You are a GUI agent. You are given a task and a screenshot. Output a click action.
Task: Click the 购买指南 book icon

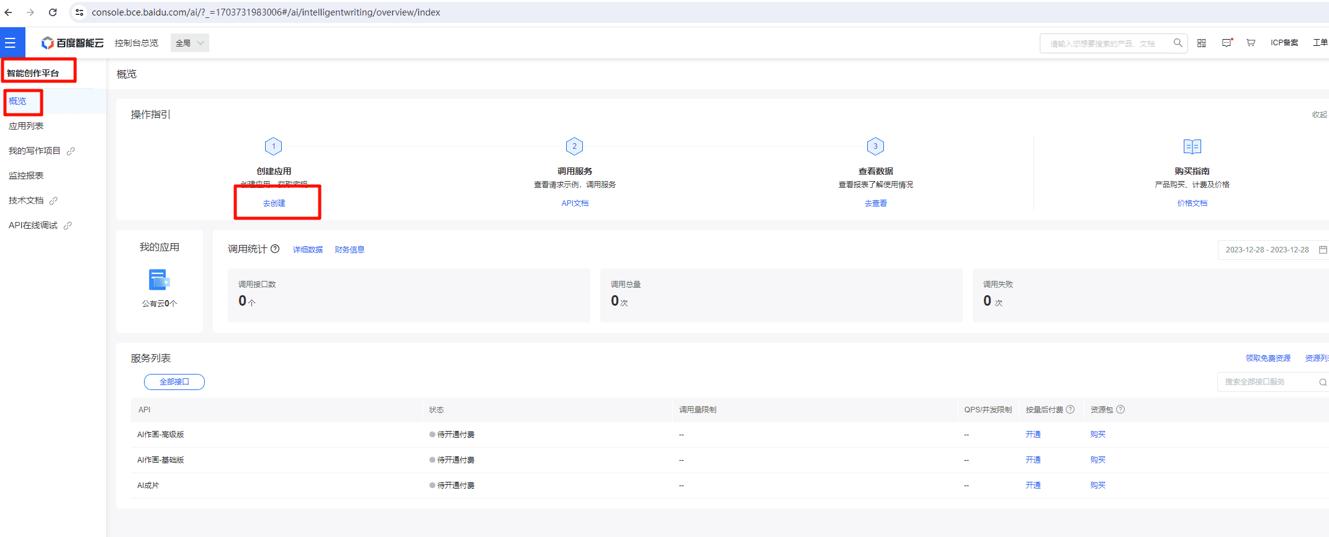[1192, 146]
